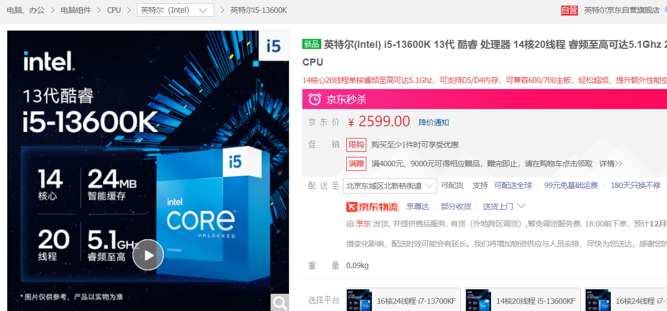Visit 英特尔京东自营旗舰店 store

pos(621,10)
